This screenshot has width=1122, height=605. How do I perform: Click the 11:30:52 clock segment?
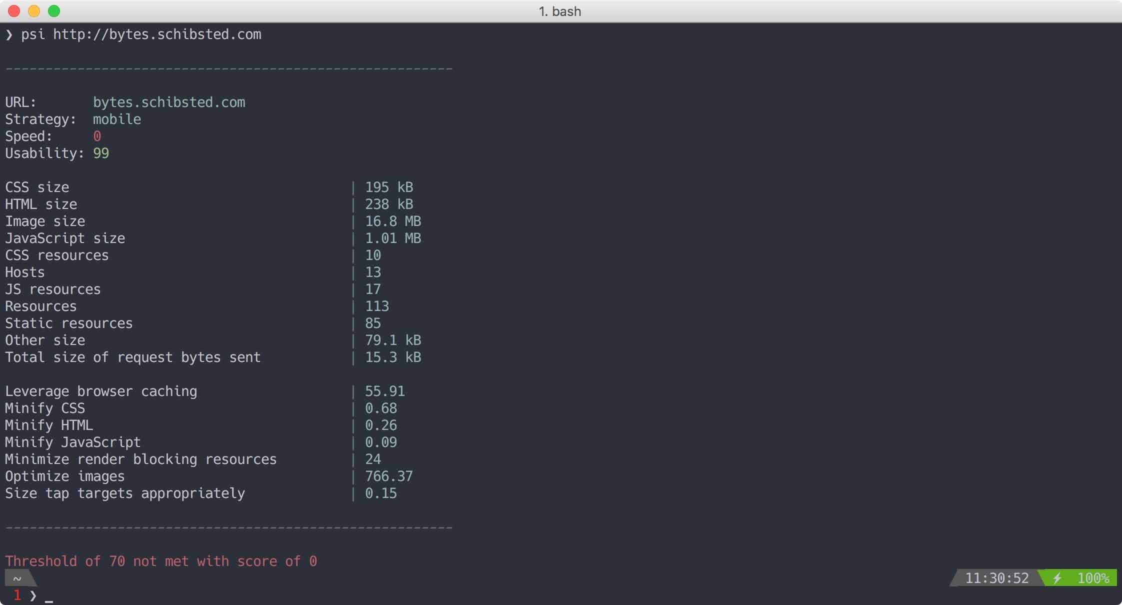click(996, 578)
